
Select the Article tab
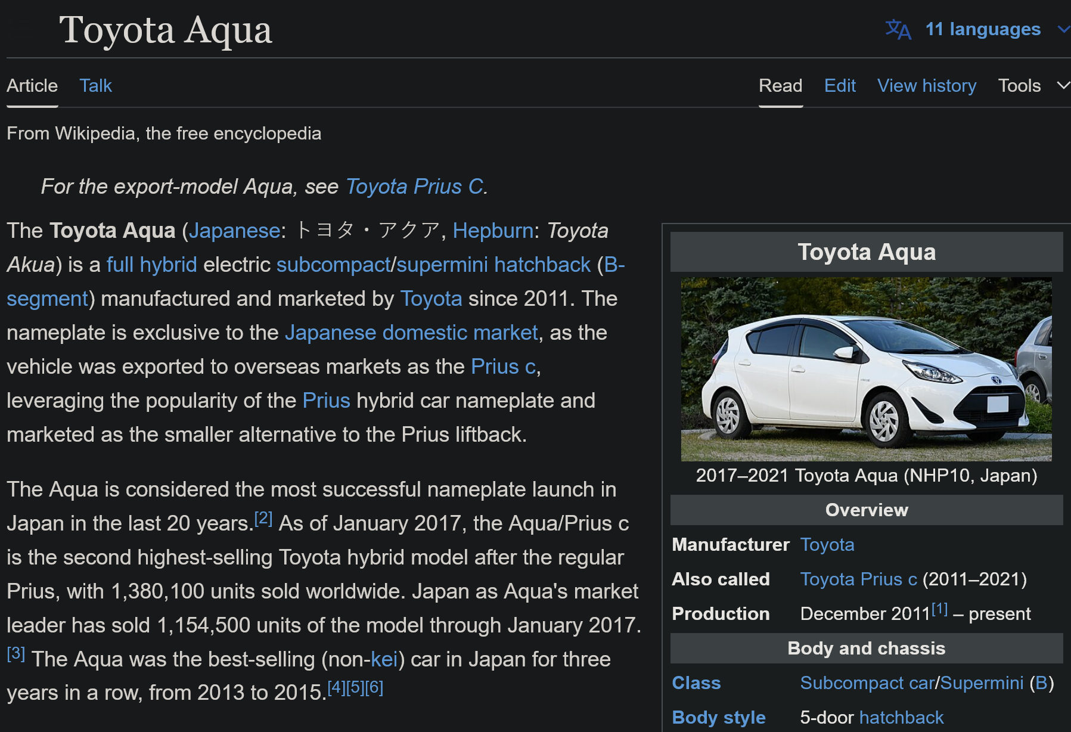click(32, 86)
